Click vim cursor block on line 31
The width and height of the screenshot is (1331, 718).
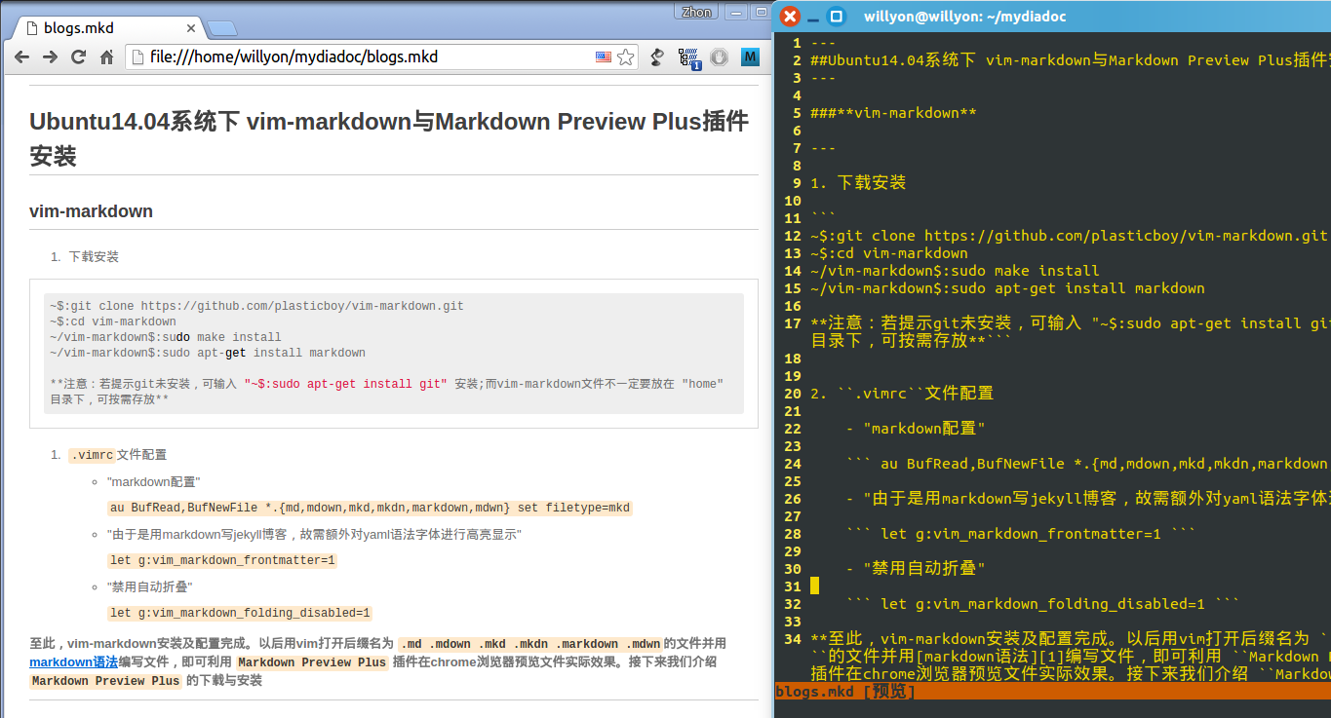[x=814, y=586]
